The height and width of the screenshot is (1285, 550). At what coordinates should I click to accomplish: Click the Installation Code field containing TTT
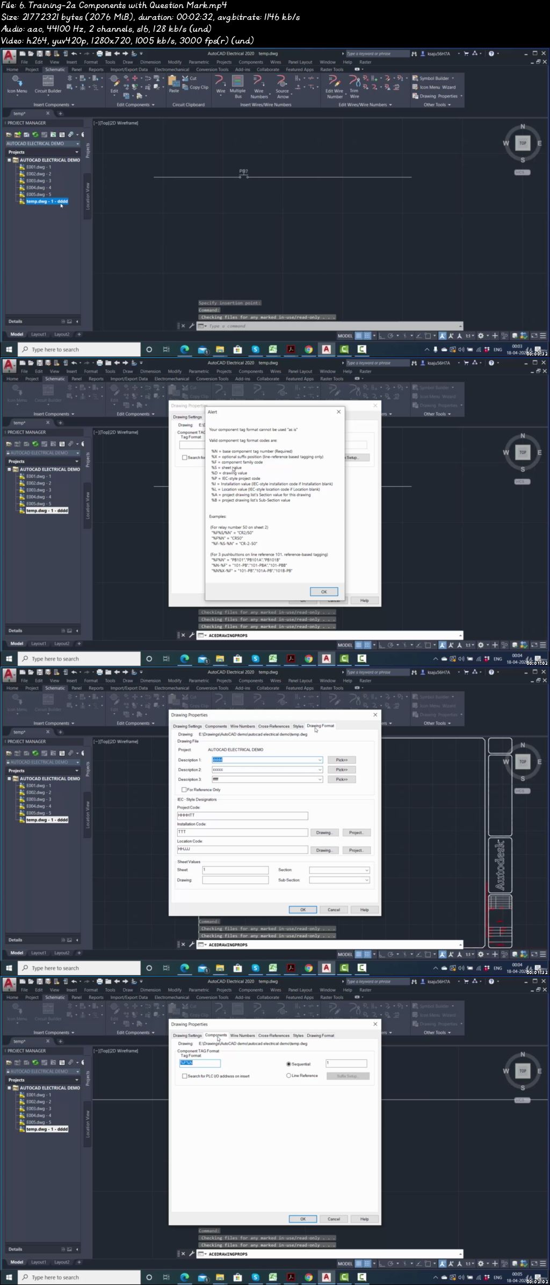[242, 832]
